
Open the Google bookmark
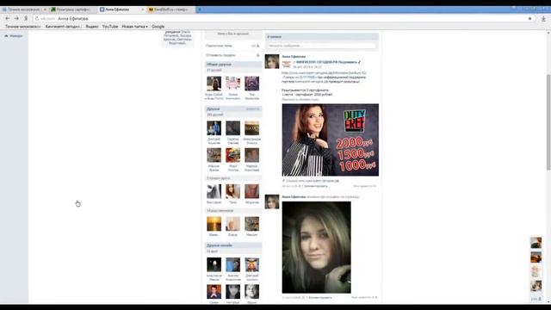point(158,27)
